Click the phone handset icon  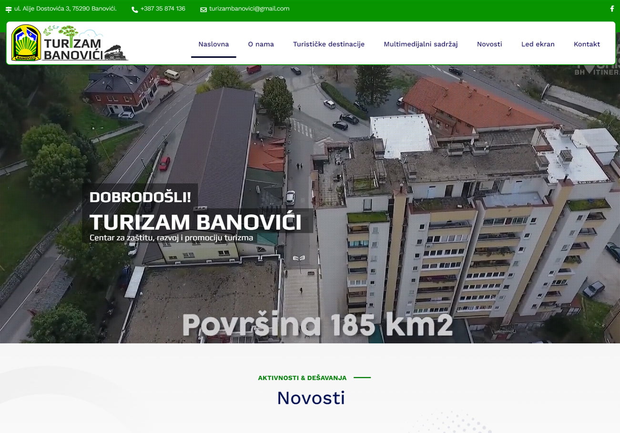[134, 10]
